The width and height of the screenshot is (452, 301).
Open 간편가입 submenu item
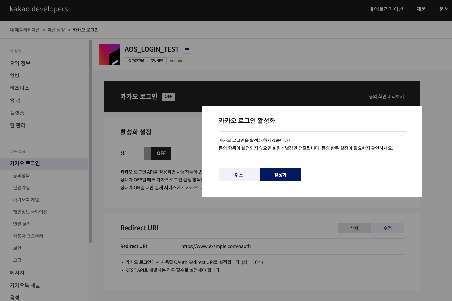tap(21, 188)
